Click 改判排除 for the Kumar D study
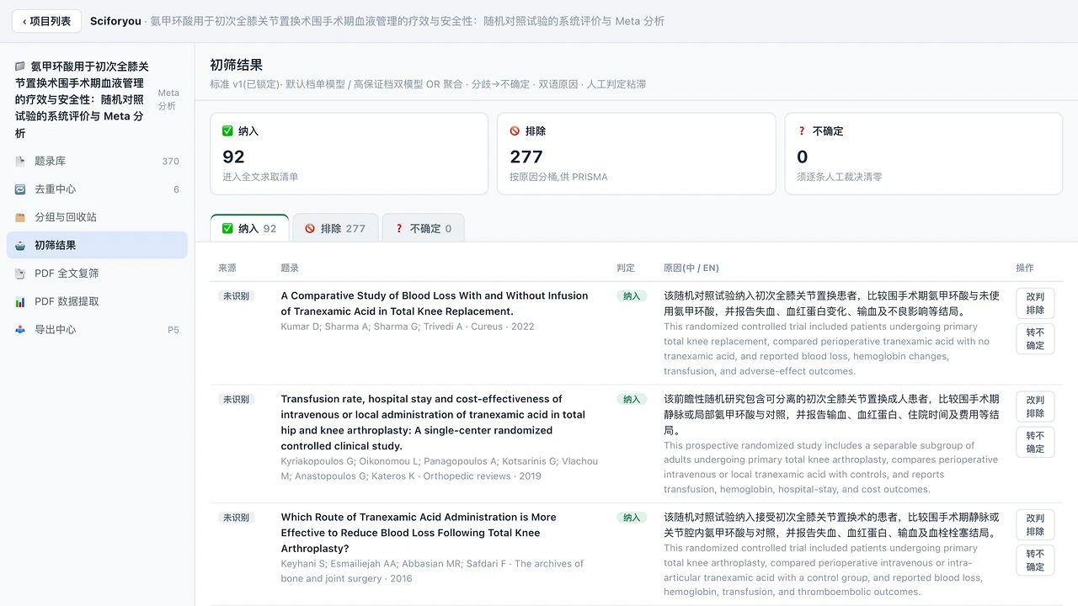 tap(1035, 303)
